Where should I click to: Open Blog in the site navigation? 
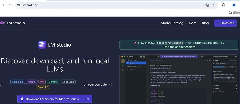pos(205,23)
